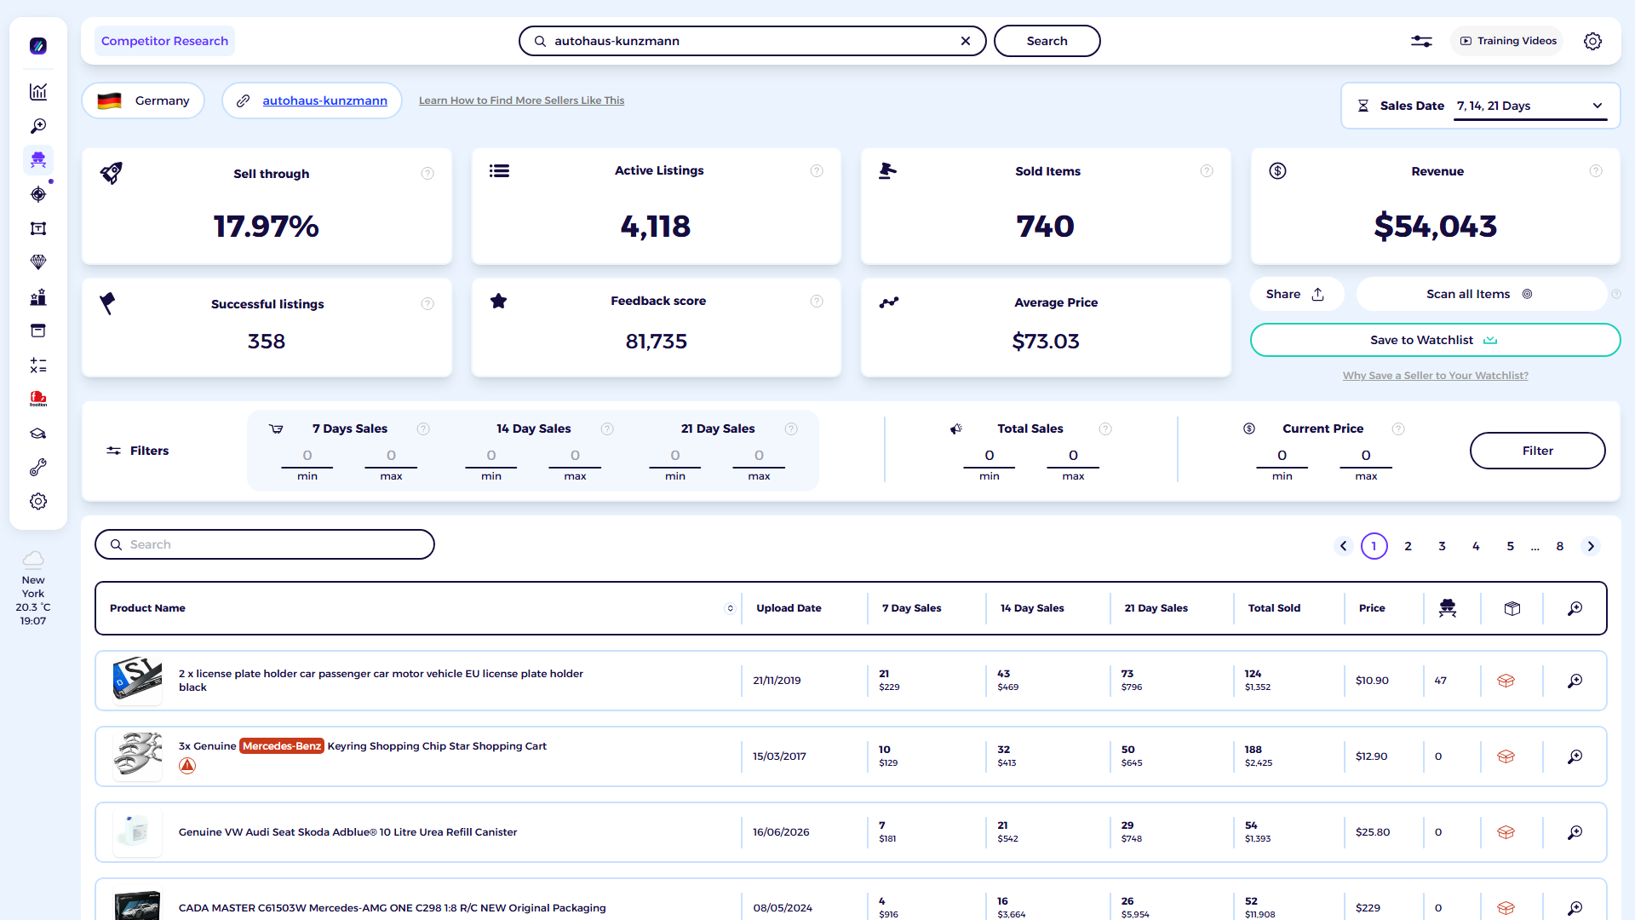This screenshot has width=1635, height=920.
Task: Go to results page 2
Action: click(x=1408, y=546)
